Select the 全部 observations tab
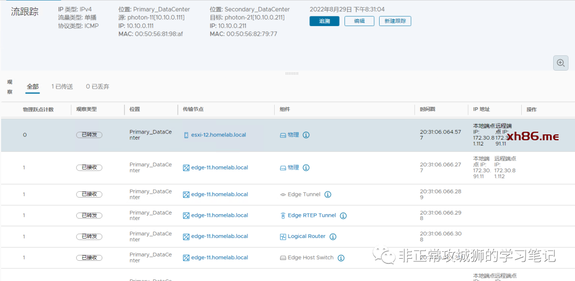The width and height of the screenshot is (575, 281). point(32,87)
